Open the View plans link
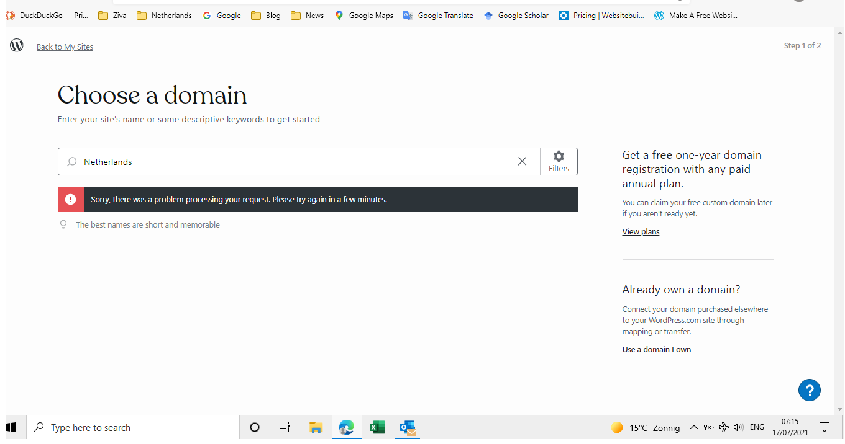Viewport: 845px width, 444px height. pos(641,232)
